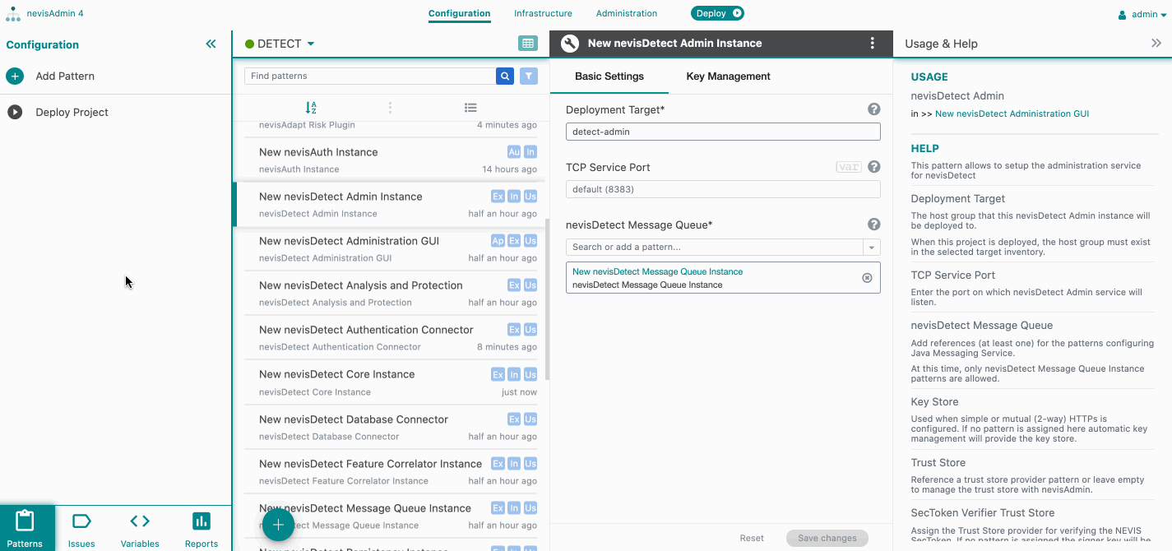The height and width of the screenshot is (551, 1172).
Task: Select New nevisDetect Administration GUI pattern
Action: point(391,249)
